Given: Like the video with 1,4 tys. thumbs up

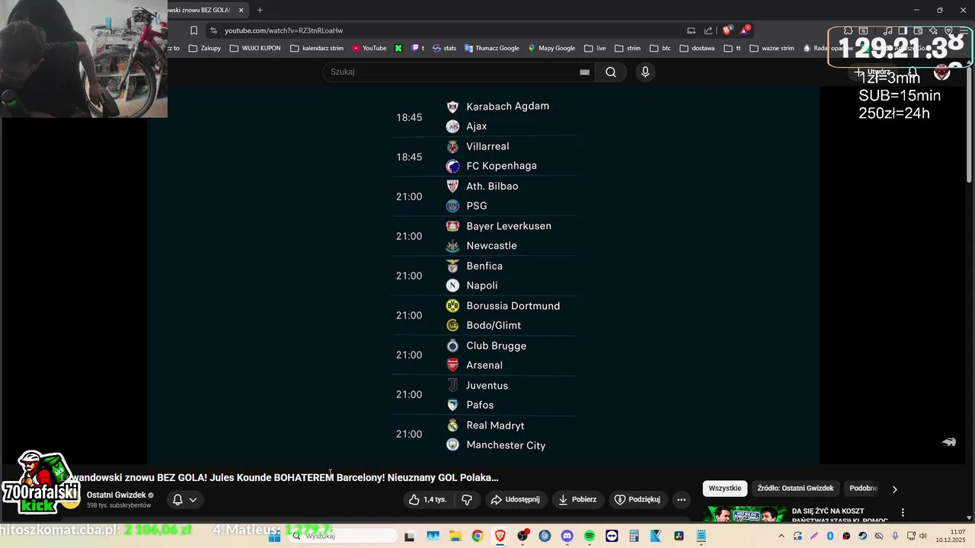Looking at the screenshot, I should click(x=428, y=499).
